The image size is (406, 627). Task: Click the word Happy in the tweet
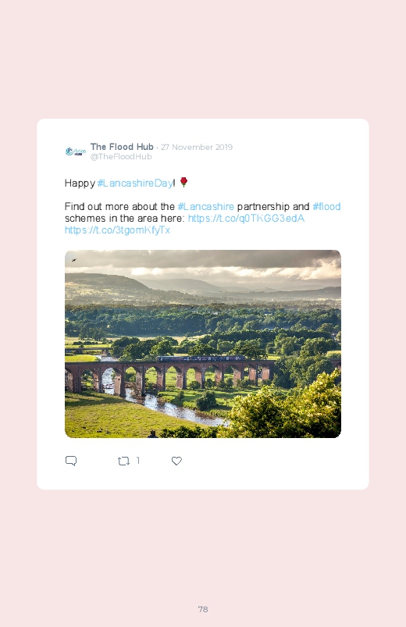coord(80,183)
